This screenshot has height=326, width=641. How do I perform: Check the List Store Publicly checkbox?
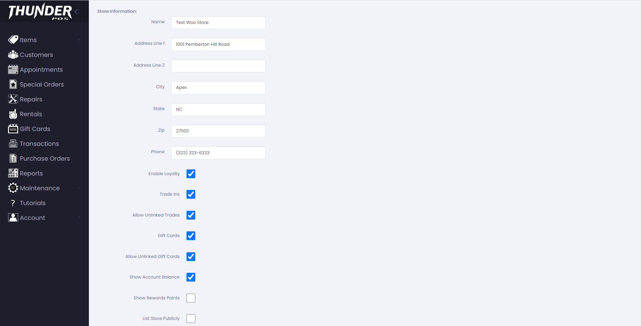pos(191,319)
